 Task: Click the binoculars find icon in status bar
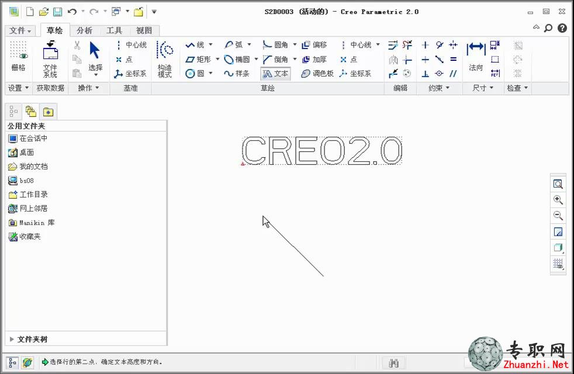pos(393,363)
